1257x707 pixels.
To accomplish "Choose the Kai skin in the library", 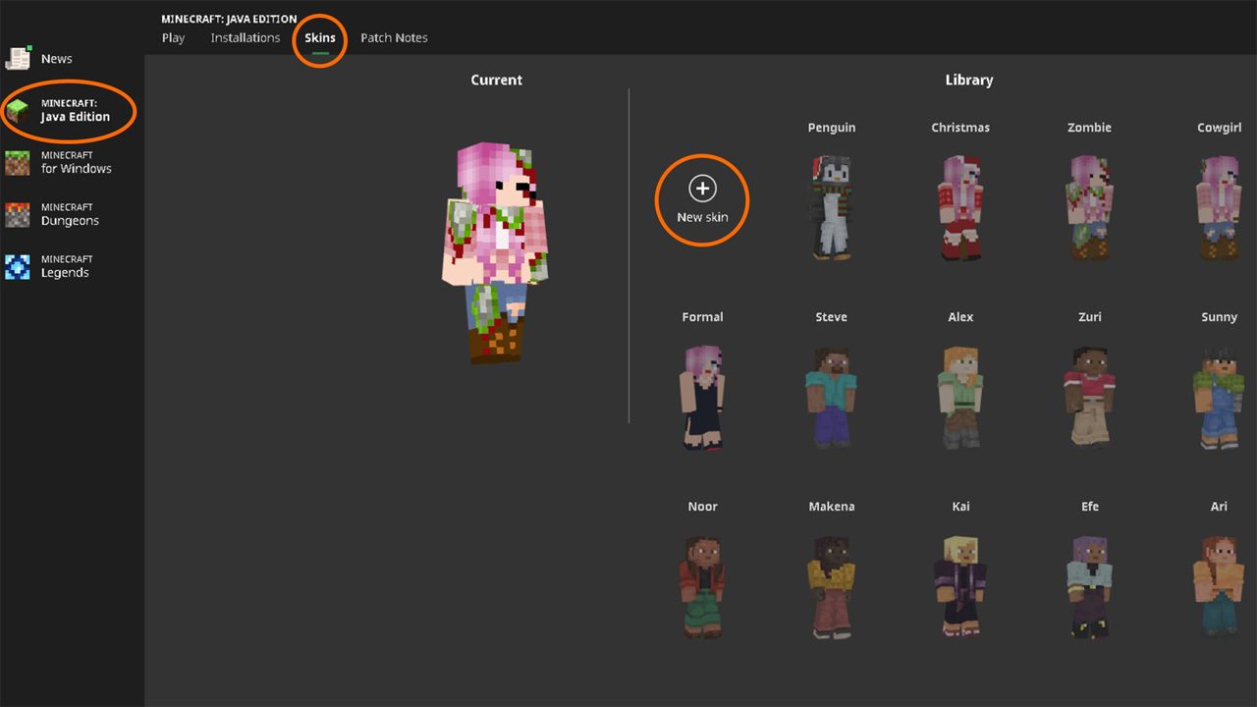I will pyautogui.click(x=959, y=586).
